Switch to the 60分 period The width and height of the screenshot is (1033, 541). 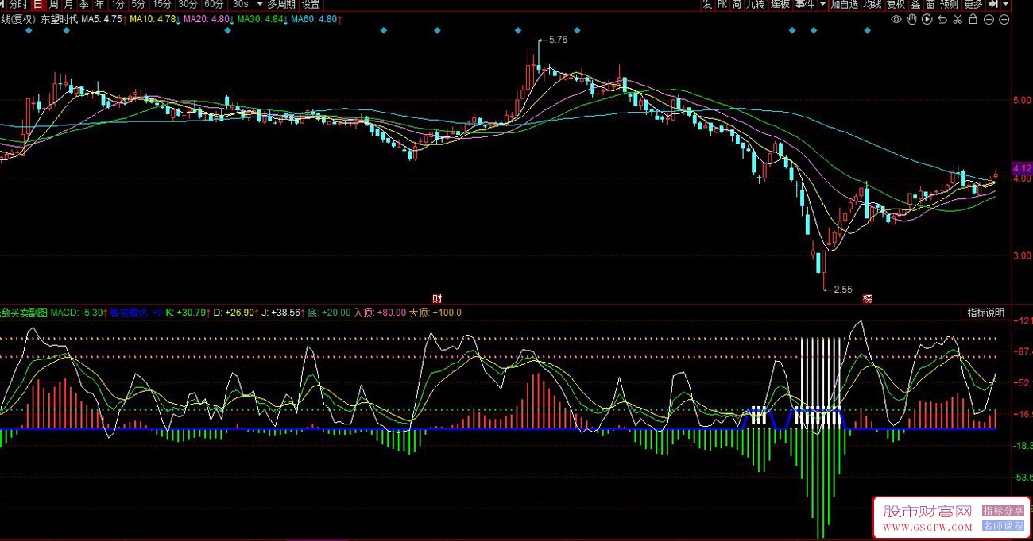click(x=214, y=4)
